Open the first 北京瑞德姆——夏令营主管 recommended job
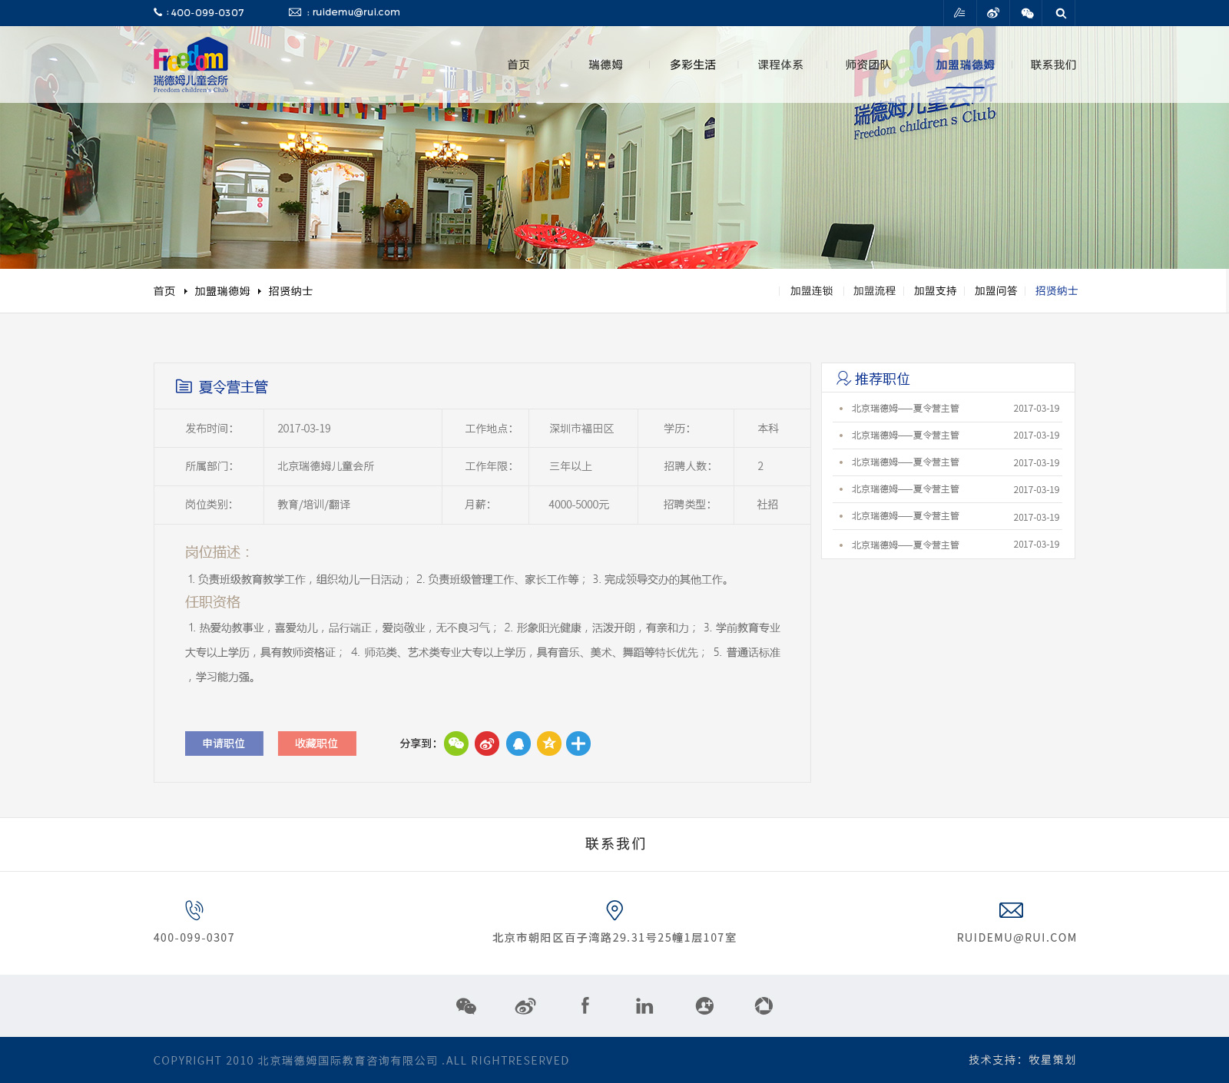1229x1083 pixels. 905,409
